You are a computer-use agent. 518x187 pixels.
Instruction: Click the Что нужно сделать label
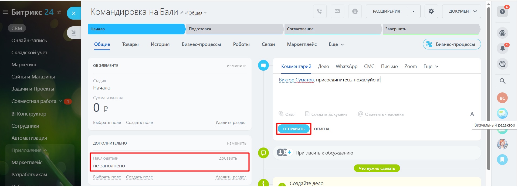click(377, 168)
